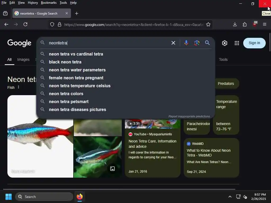The width and height of the screenshot is (271, 203).
Task: Choose suggestion neon tetra water parameters
Action: [126, 70]
